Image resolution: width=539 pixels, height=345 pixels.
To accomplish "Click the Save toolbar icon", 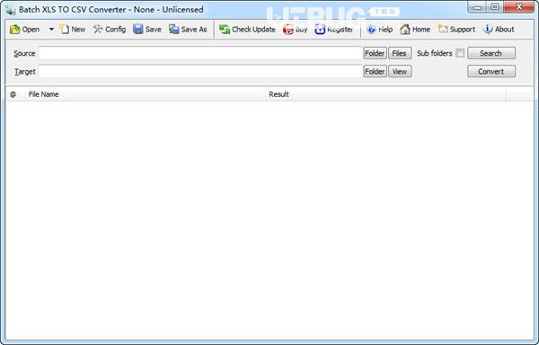I will click(x=147, y=30).
